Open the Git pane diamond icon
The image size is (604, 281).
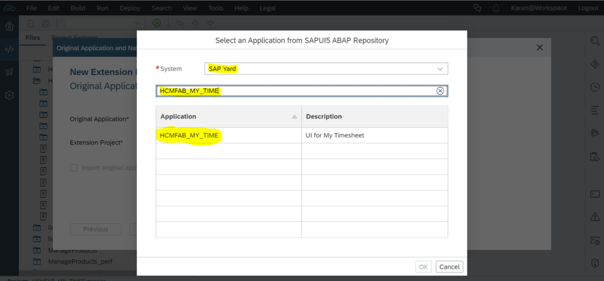coord(595,64)
